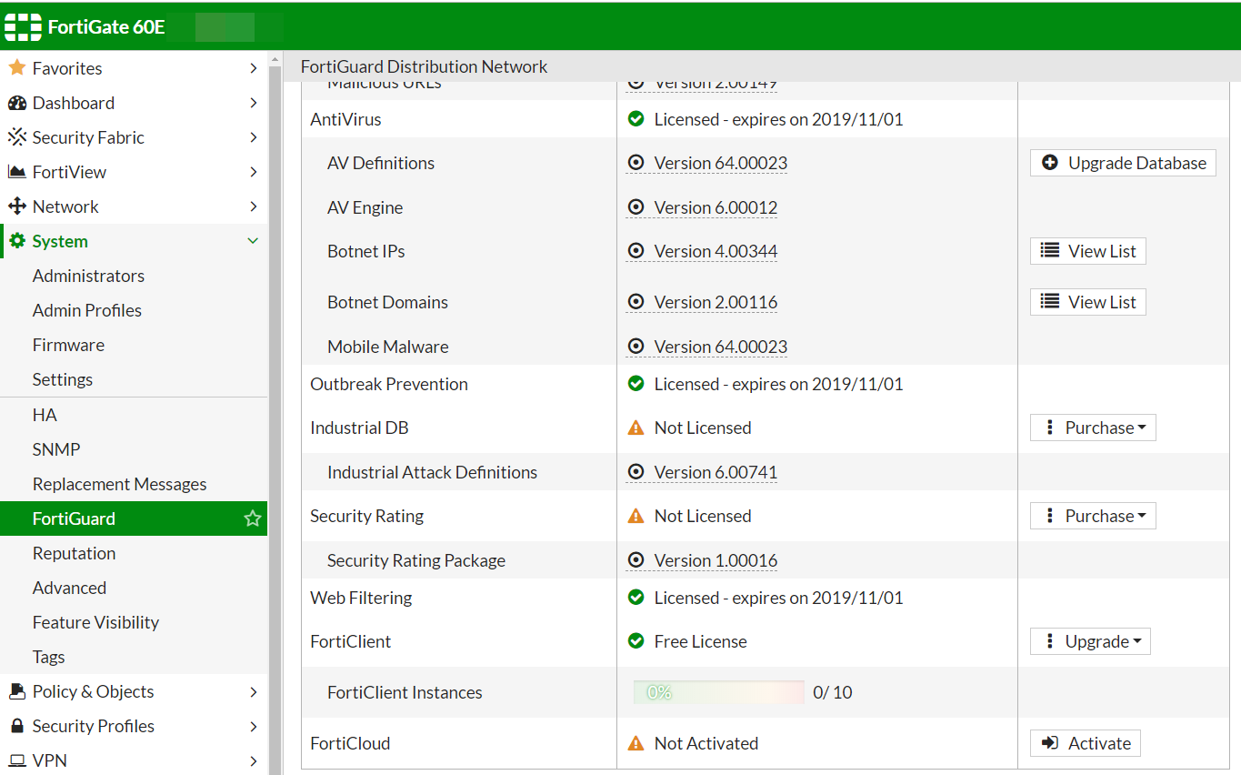Click the FortiCloud warning icon

pyautogui.click(x=636, y=743)
